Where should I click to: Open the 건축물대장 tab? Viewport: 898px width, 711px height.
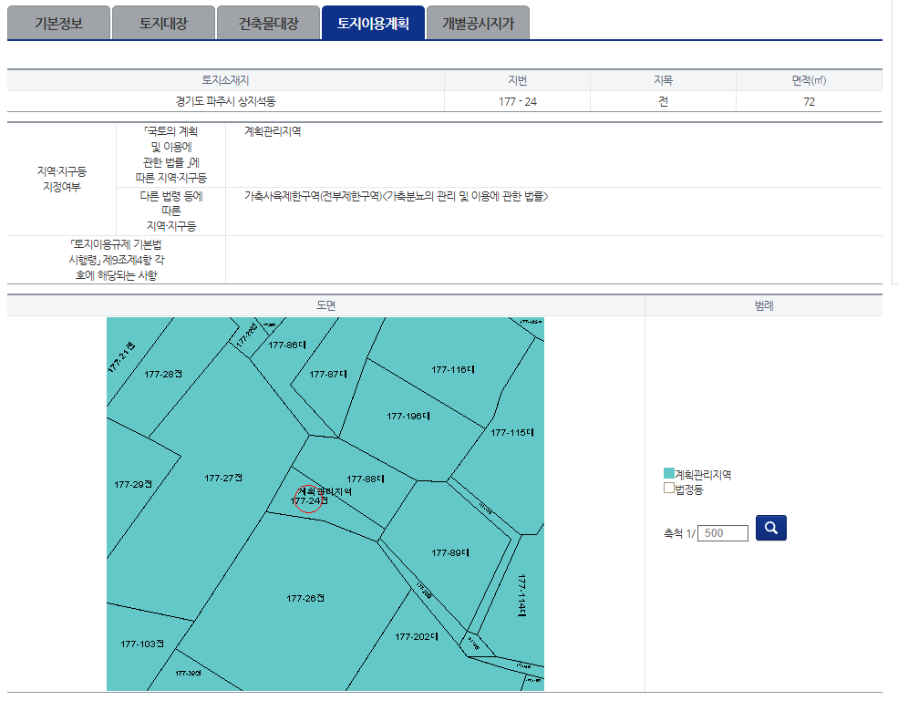coord(268,24)
